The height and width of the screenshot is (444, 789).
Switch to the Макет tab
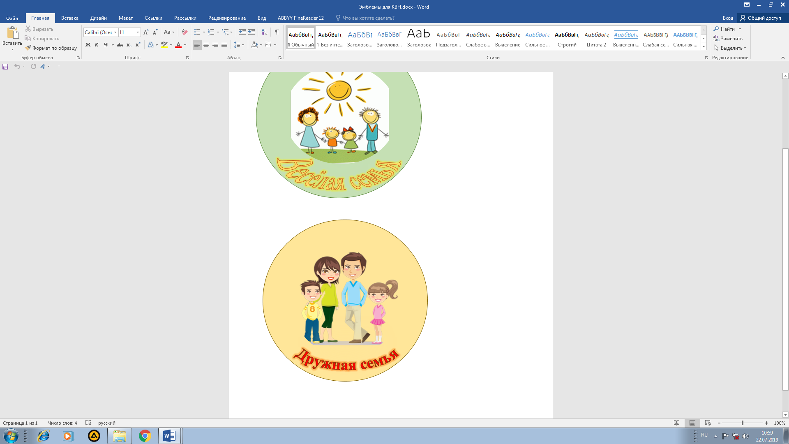tap(126, 18)
